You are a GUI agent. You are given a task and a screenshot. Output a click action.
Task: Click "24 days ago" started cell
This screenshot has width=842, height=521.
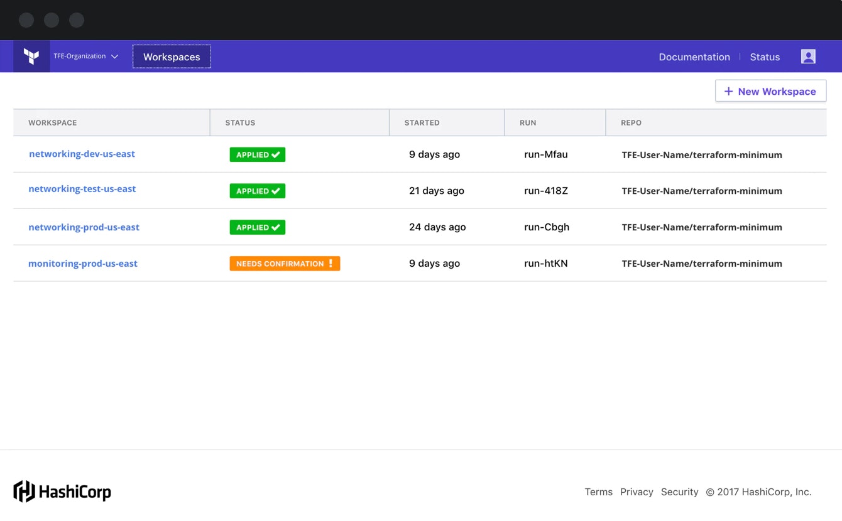tap(437, 227)
